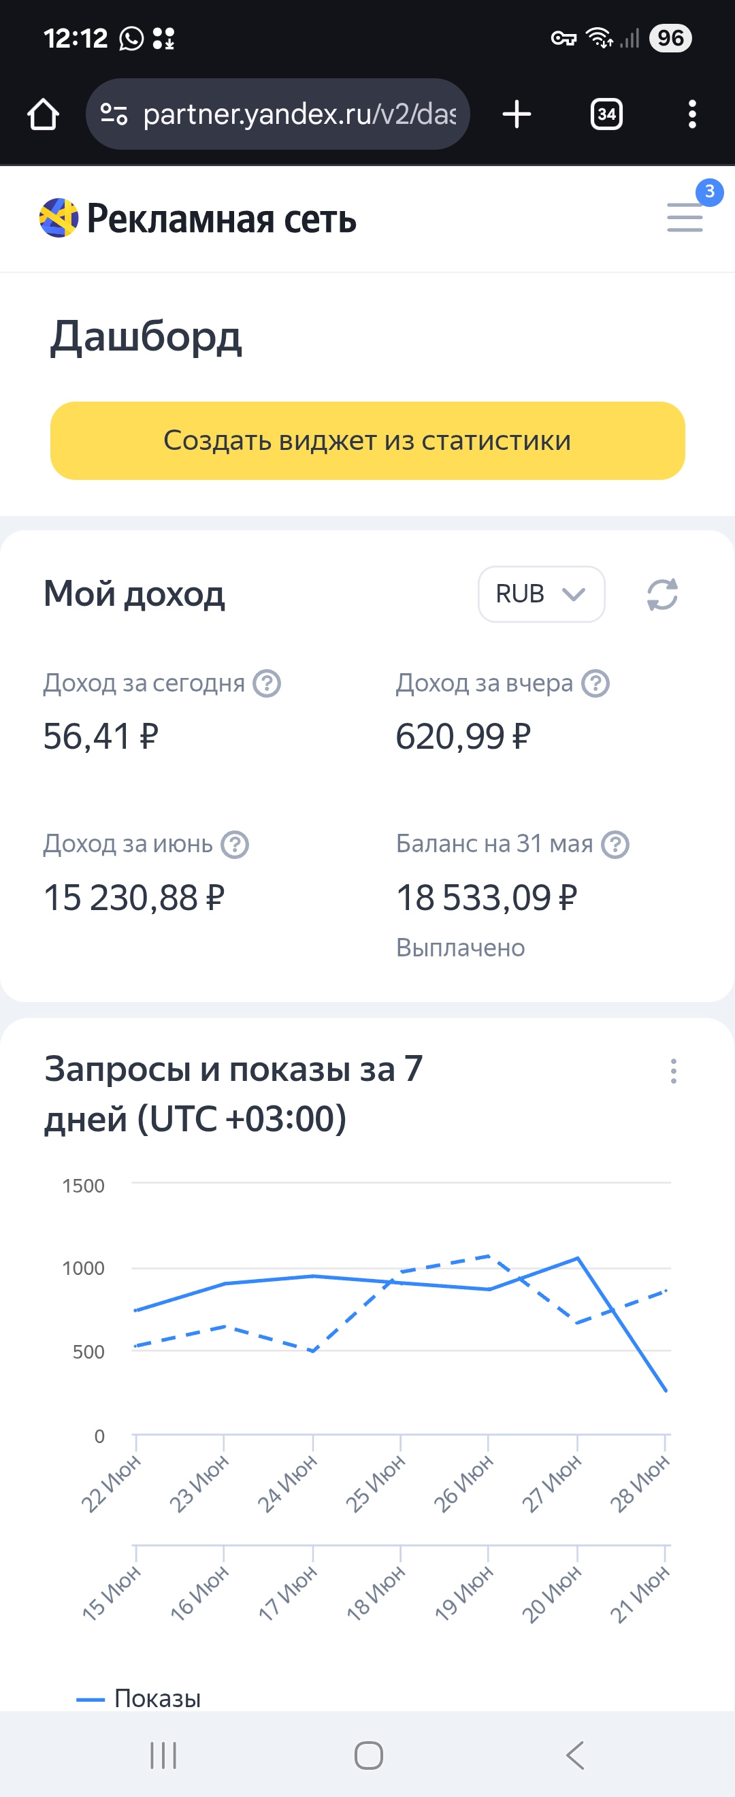Open help tooltip for Доход за вчера

(x=595, y=683)
